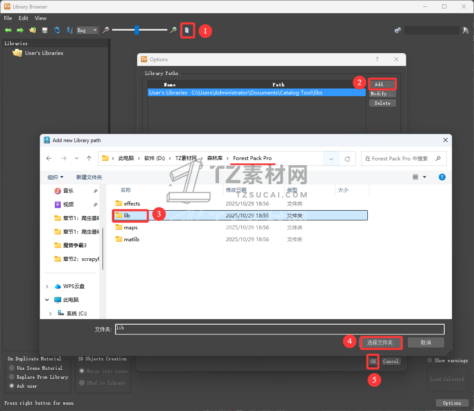Image resolution: width=474 pixels, height=411 pixels.
Task: Open the Edit menu
Action: 23,18
